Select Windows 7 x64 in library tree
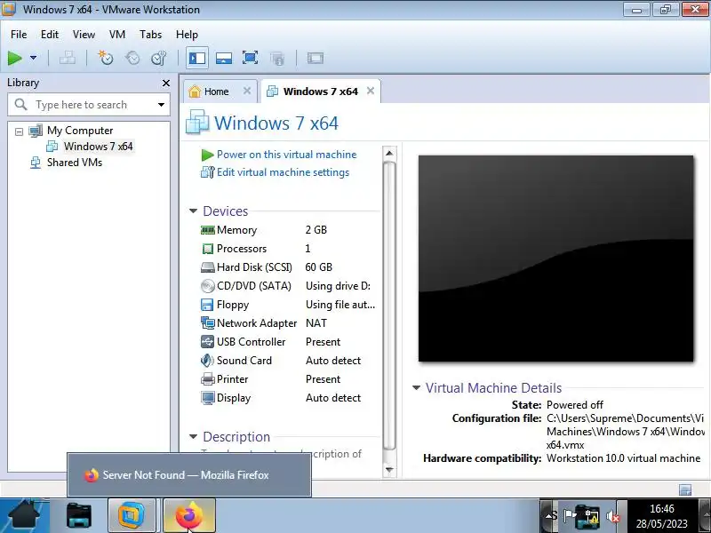Viewport: 711px width, 533px height. coord(98,147)
